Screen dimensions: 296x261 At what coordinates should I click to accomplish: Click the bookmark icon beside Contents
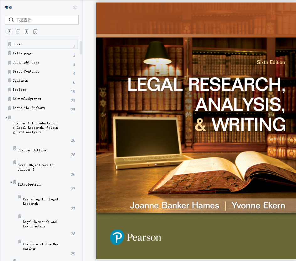[x=10, y=80]
